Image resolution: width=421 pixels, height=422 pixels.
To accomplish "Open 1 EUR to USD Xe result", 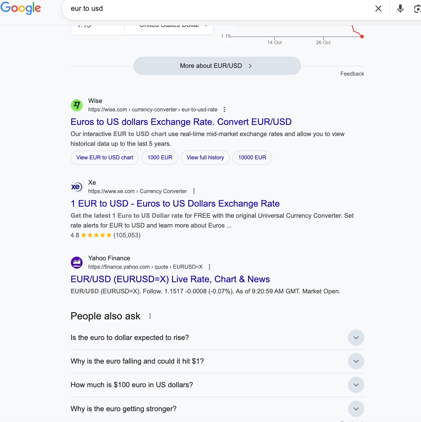I will coord(175,204).
